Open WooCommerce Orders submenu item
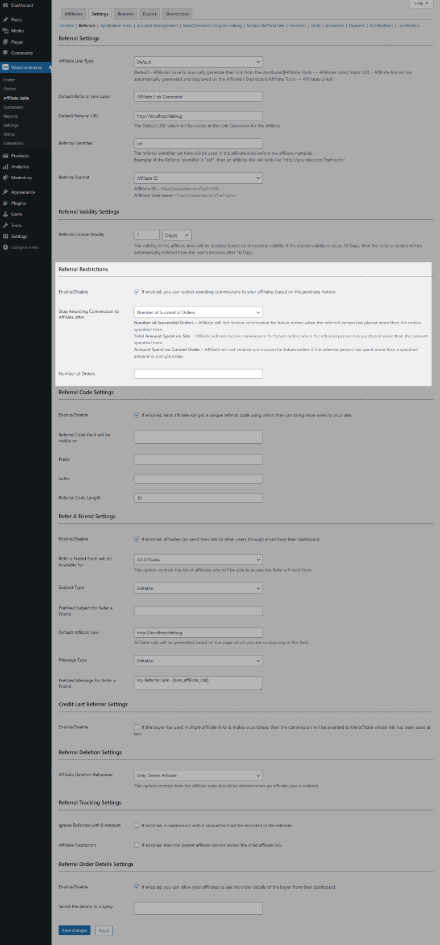Viewport: 440px width, 945px height. click(10, 89)
